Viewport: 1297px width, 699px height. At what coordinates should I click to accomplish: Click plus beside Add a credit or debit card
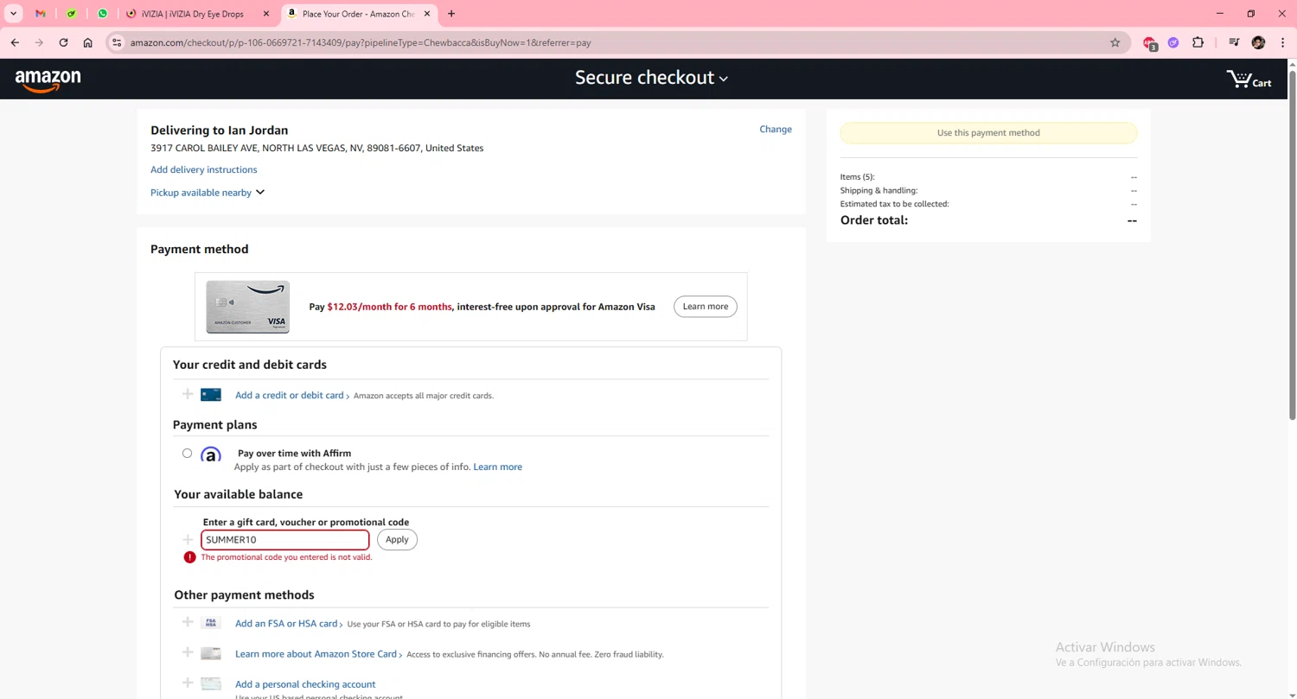coord(188,394)
